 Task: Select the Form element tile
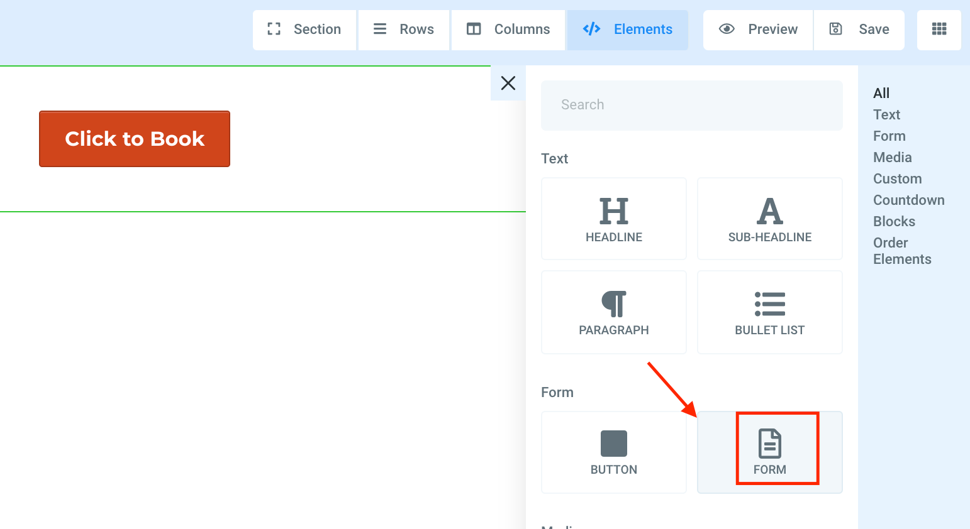[769, 452]
